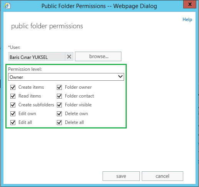The width and height of the screenshot is (199, 187).
Task: Save the public folder permissions
Action: pos(121,176)
